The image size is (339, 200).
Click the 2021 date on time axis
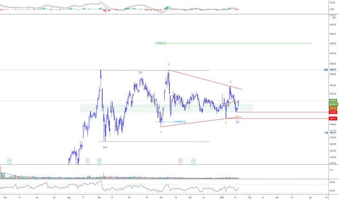pyautogui.click(x=222, y=197)
